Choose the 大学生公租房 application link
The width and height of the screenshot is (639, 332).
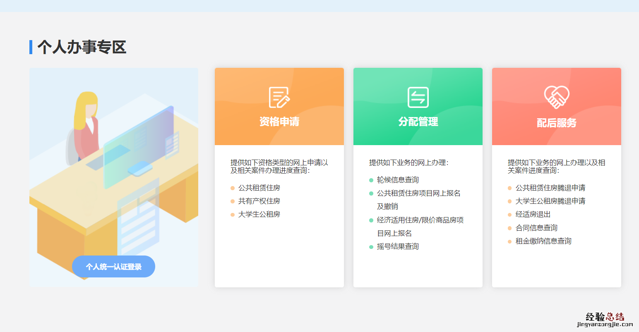tap(259, 214)
